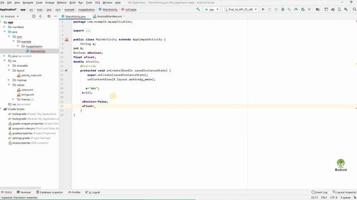The width and height of the screenshot is (357, 200).
Task: Open the Refactor menu
Action: pos(61,2)
